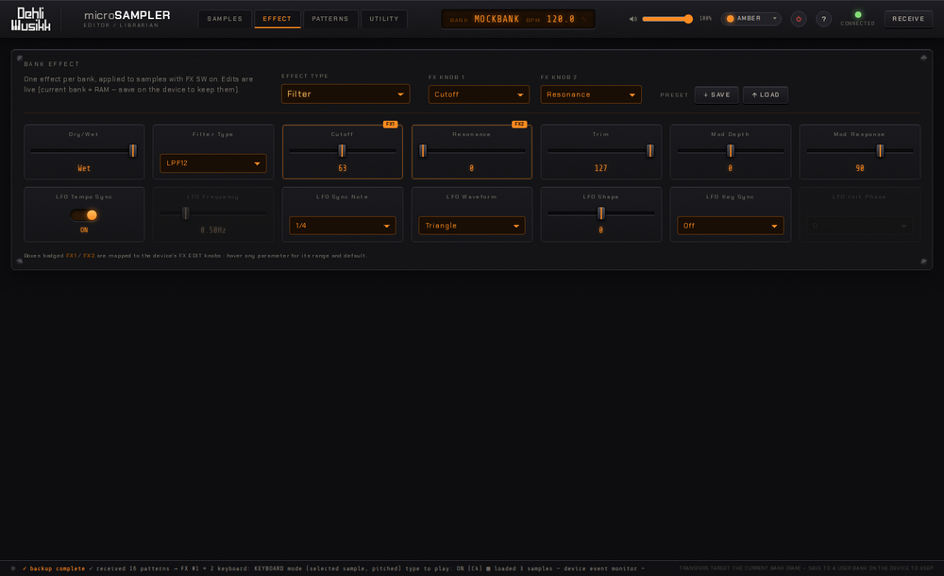Click the Resonance slider handle

pyautogui.click(x=423, y=151)
